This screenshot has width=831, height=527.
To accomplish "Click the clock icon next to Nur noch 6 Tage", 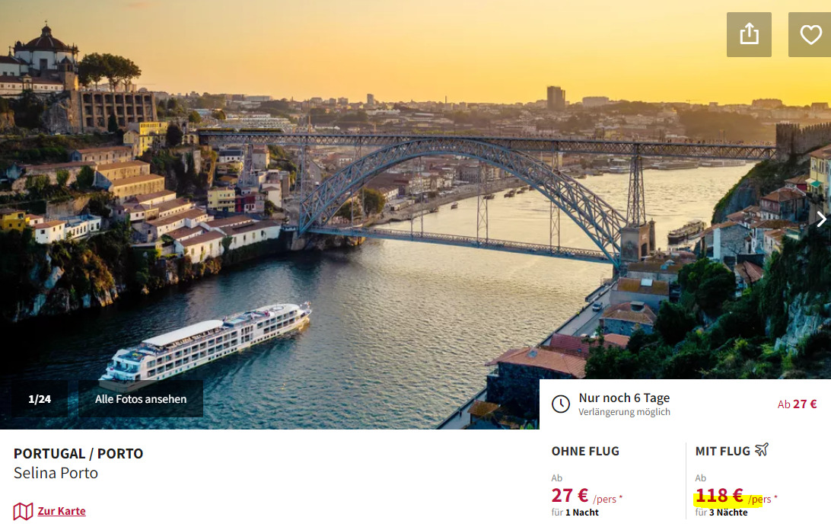I will tap(561, 404).
